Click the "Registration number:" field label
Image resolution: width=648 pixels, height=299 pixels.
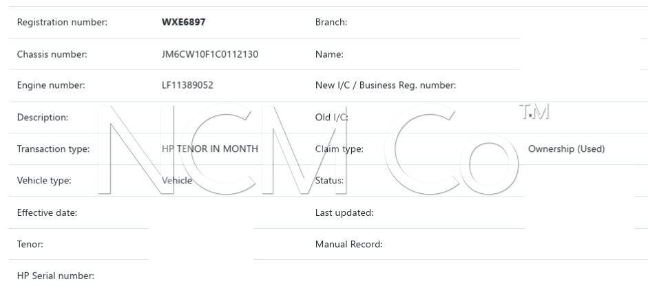point(62,23)
